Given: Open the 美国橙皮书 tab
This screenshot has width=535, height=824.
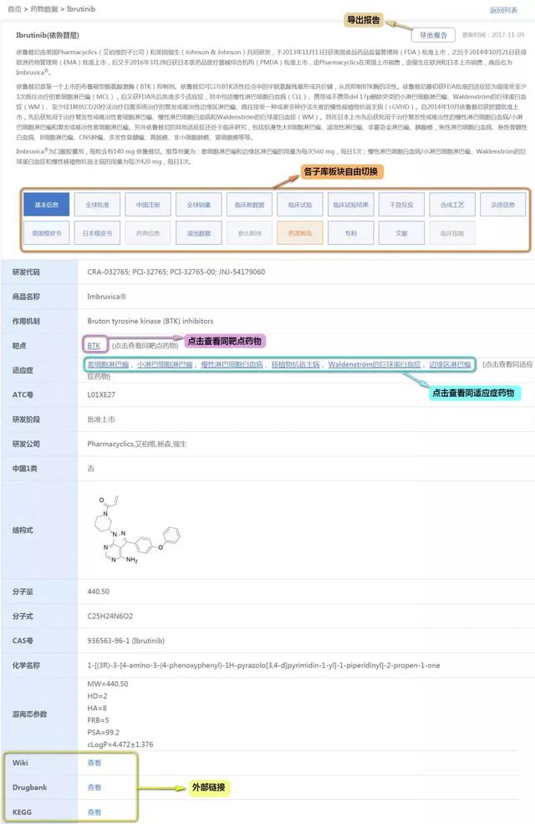Looking at the screenshot, I should pyautogui.click(x=46, y=233).
